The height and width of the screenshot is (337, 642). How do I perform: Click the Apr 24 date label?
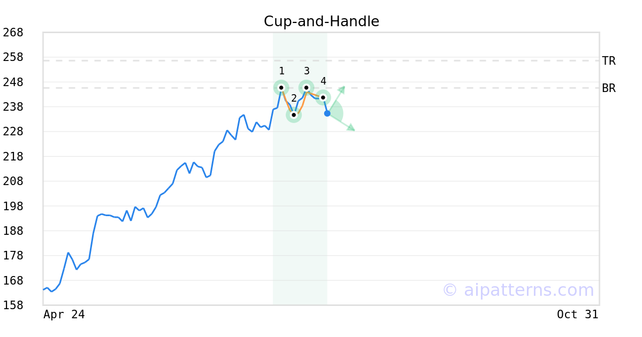click(x=64, y=315)
